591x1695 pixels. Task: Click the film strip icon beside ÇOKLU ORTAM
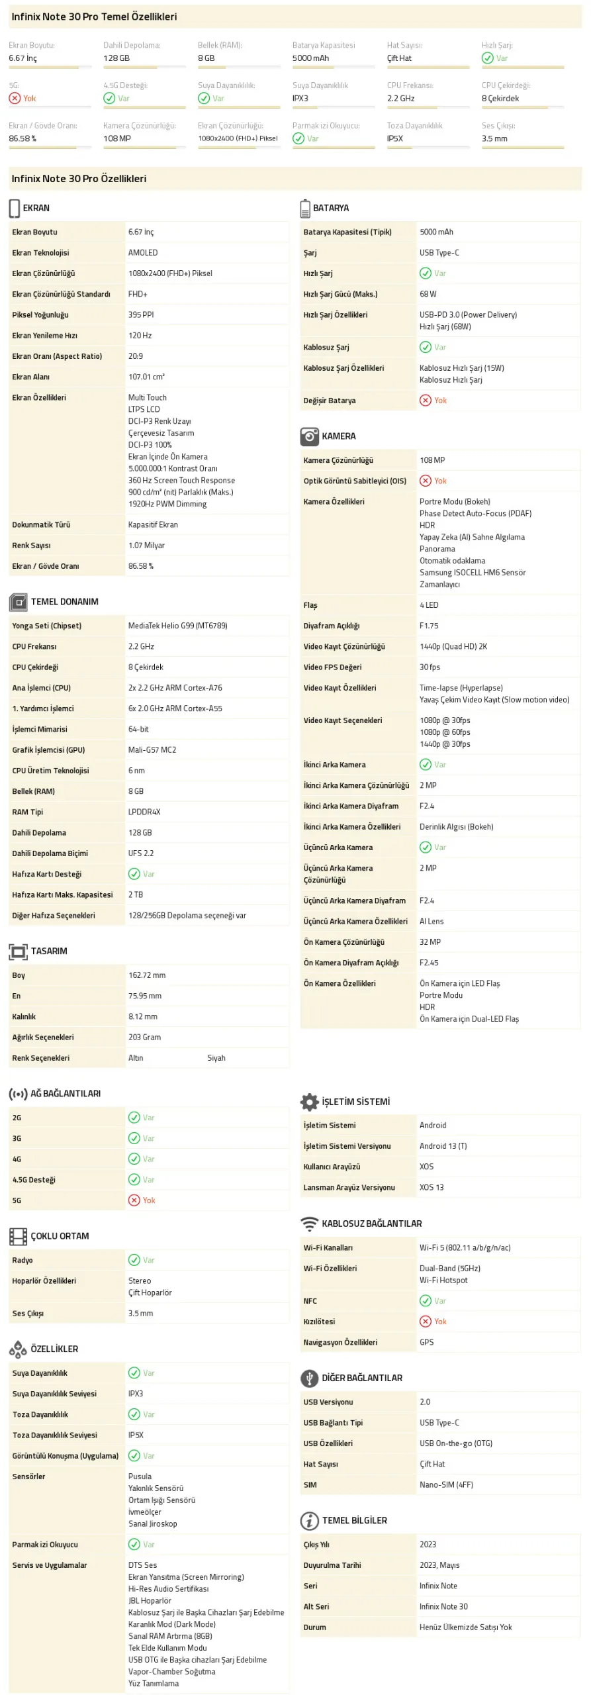pyautogui.click(x=18, y=1236)
